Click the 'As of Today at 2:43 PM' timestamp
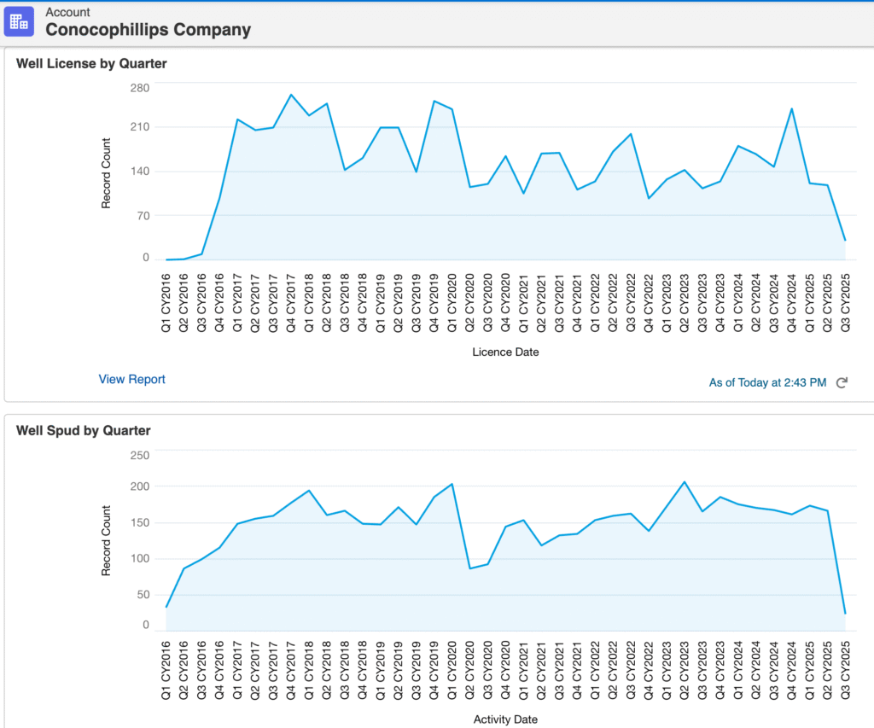 767,382
